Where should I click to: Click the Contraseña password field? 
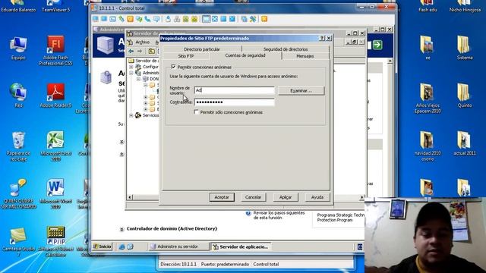coord(235,102)
